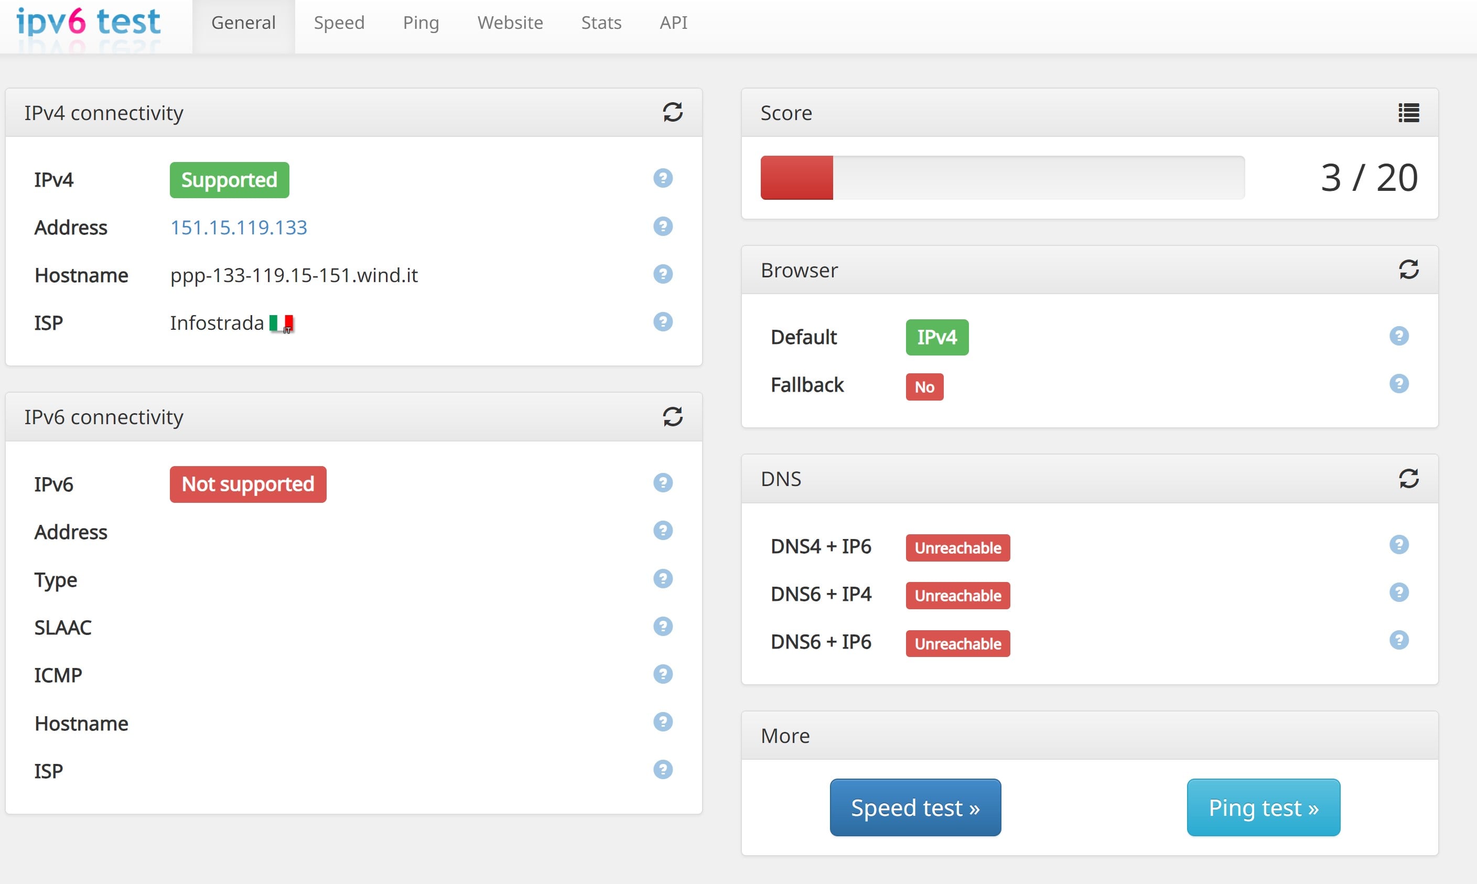Click the IPv6 connectivity panel title
Image resolution: width=1477 pixels, height=884 pixels.
click(x=104, y=417)
